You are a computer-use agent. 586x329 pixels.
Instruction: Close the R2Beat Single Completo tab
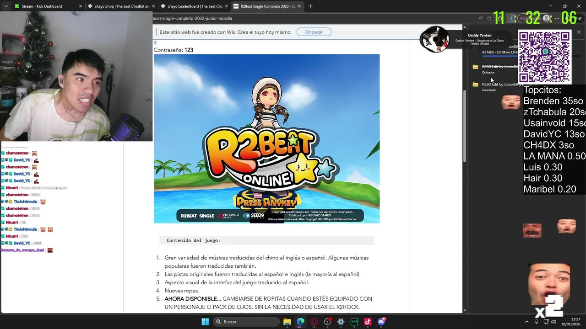point(300,6)
